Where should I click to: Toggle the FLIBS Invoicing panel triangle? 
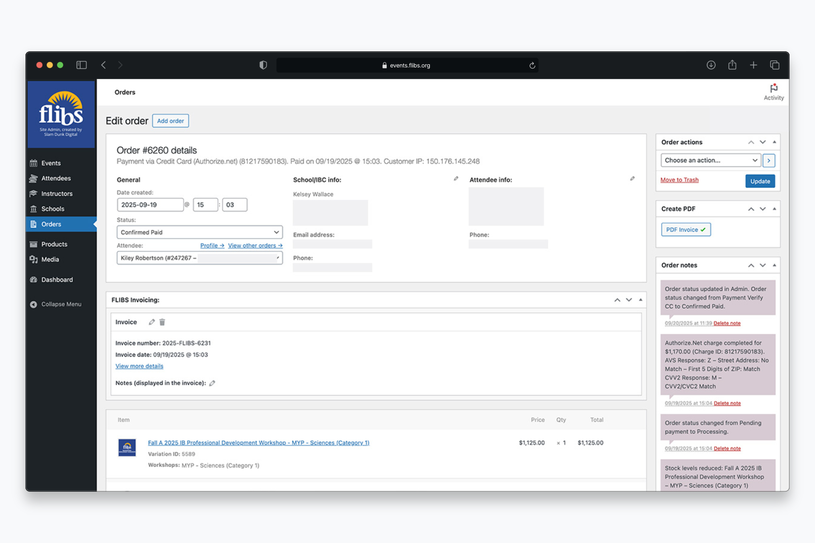(x=641, y=300)
